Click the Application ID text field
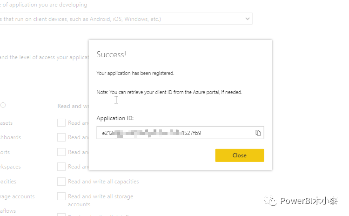Image resolution: width=349 pixels, height=216 pixels. pos(180,133)
